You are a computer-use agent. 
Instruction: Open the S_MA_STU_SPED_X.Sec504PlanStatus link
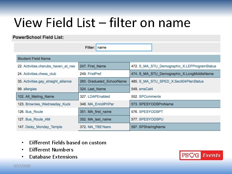171,82
